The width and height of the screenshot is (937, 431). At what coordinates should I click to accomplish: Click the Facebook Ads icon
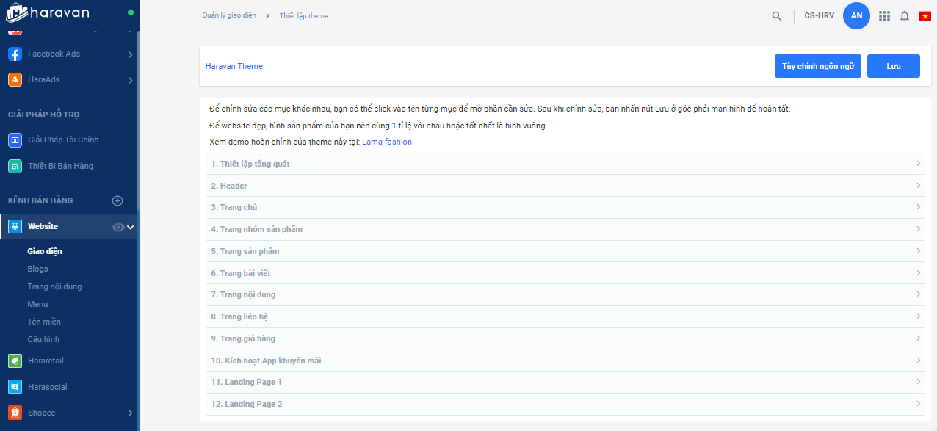pyautogui.click(x=15, y=54)
